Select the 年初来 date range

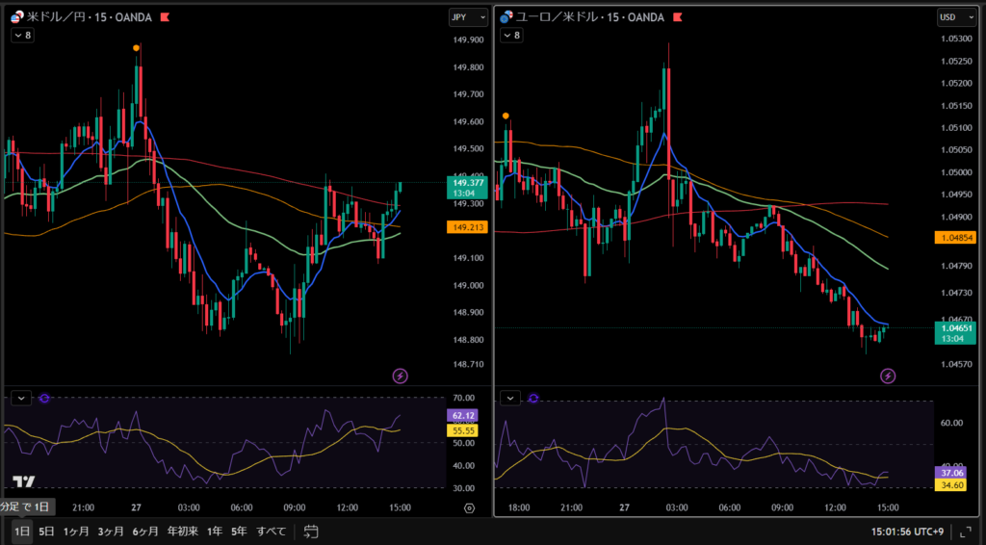click(x=182, y=531)
